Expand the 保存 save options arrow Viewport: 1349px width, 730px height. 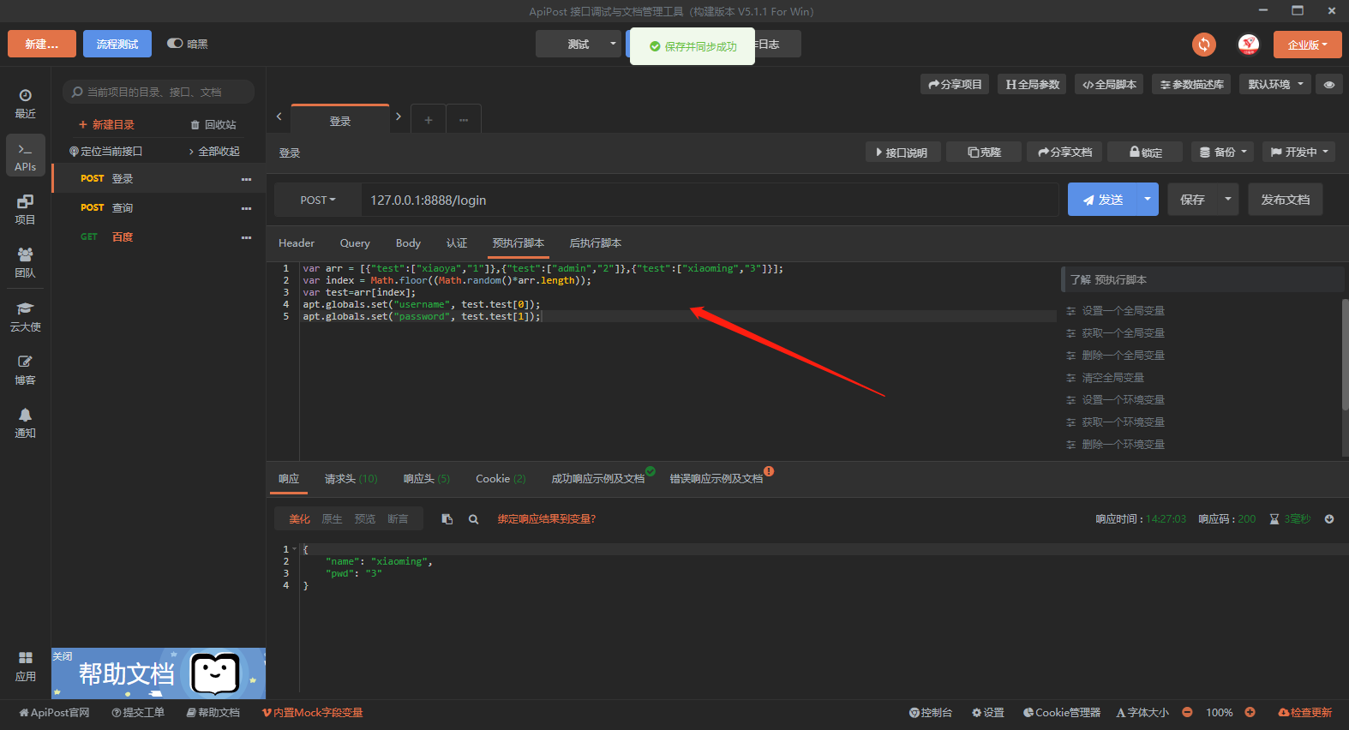pyautogui.click(x=1228, y=200)
